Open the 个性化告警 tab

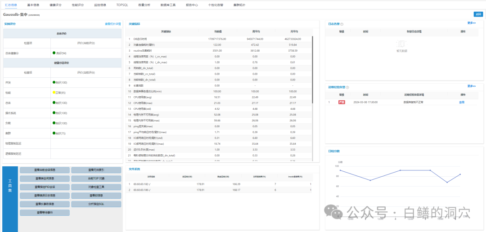point(216,5)
